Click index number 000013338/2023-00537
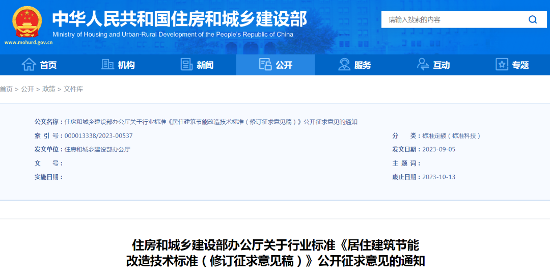This screenshot has width=550, height=276. [99, 136]
